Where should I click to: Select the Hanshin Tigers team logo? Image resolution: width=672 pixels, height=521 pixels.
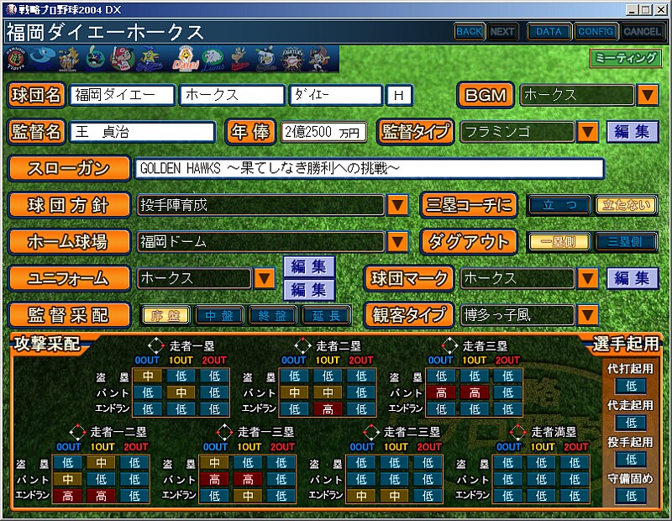16,59
